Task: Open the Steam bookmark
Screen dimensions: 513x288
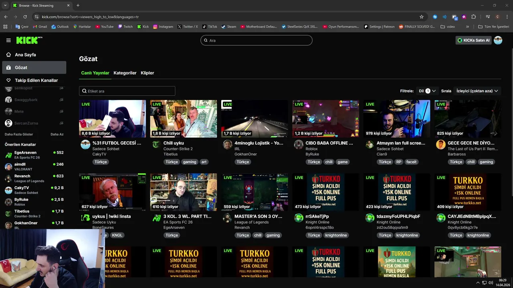Action: [228, 27]
